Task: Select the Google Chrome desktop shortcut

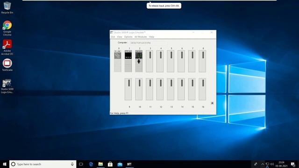Action: point(7,28)
